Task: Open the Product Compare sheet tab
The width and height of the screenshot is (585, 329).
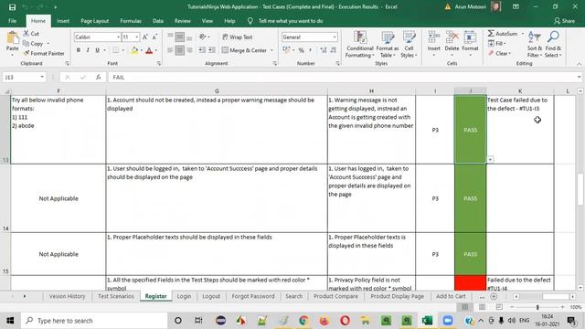Action: [335, 296]
